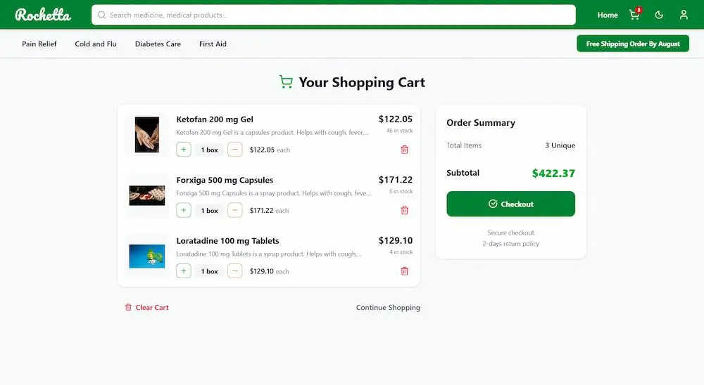Decrease Loratadine Tablets quantity with minus
The height and width of the screenshot is (385, 704).
[235, 271]
